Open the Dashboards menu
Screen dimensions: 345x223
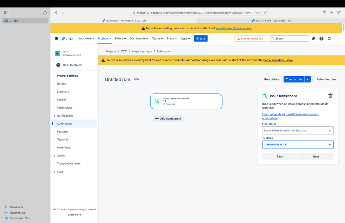(x=138, y=38)
